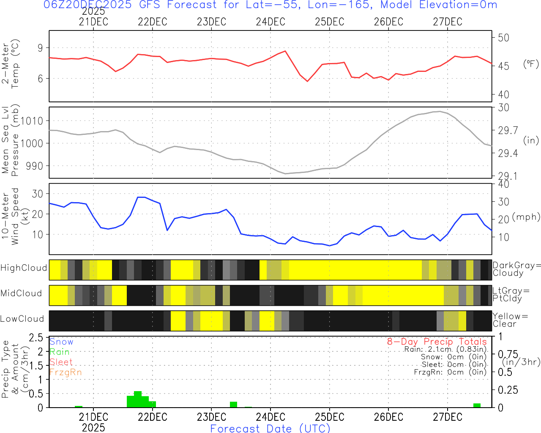Select the blue Snow legend label
541x433 pixels.
pos(61,342)
